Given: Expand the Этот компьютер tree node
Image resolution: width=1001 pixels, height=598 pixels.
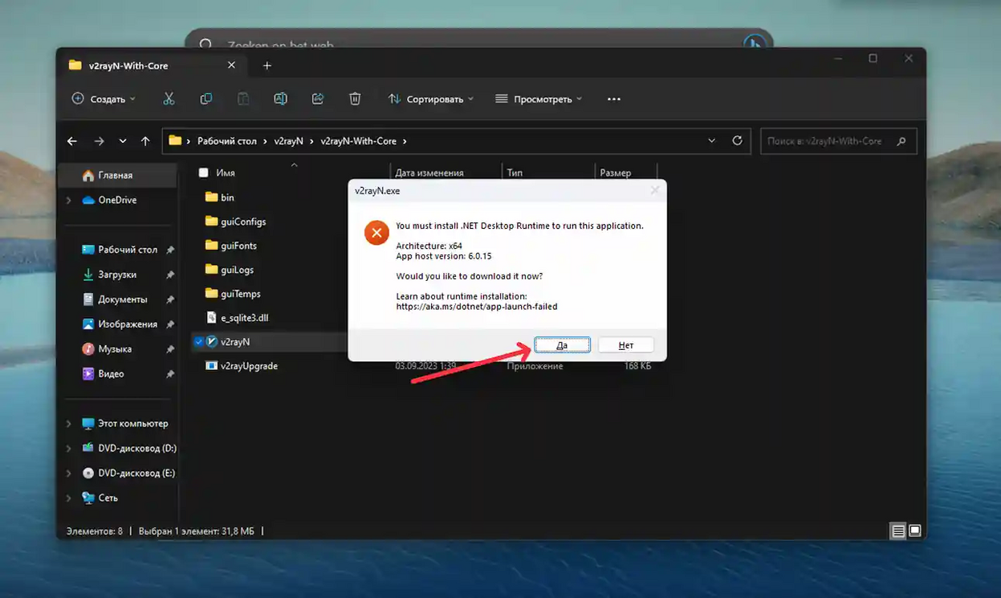Looking at the screenshot, I should [69, 424].
